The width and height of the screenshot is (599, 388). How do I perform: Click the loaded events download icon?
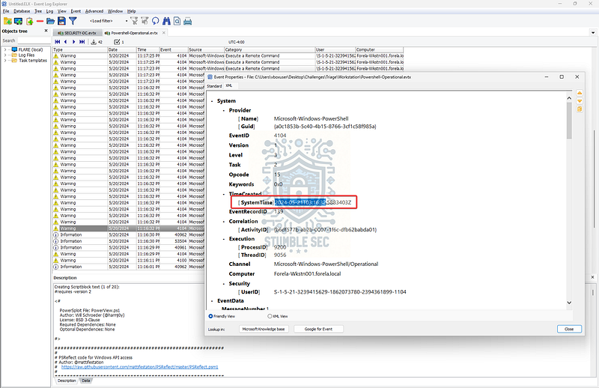[x=94, y=42]
